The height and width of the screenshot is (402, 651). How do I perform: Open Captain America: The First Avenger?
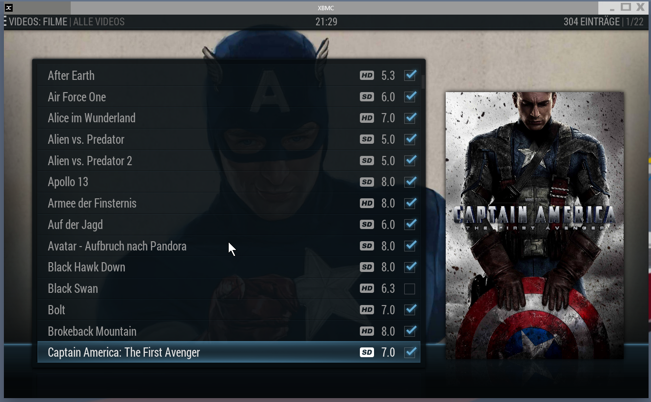pyautogui.click(x=229, y=352)
